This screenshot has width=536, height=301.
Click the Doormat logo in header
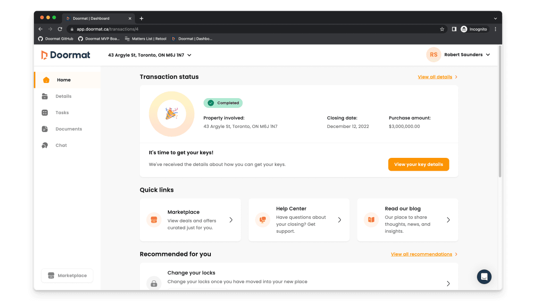point(66,55)
